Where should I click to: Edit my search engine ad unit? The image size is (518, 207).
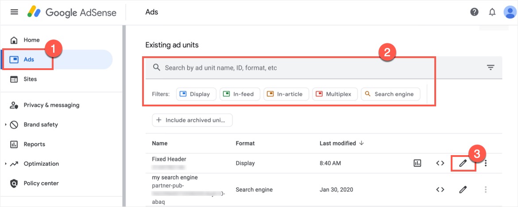coord(463,189)
